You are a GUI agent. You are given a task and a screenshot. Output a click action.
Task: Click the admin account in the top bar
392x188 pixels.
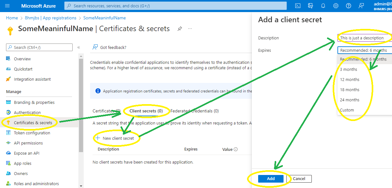click(x=383, y=6)
